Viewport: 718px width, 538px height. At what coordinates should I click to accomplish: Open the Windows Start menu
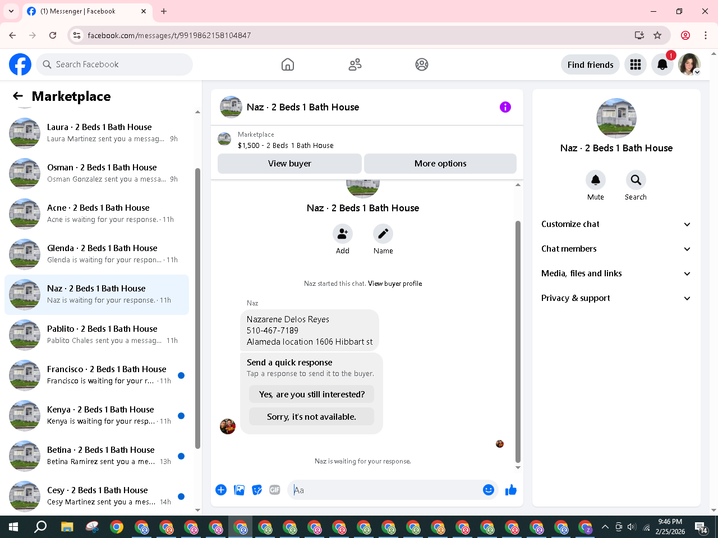point(13,527)
